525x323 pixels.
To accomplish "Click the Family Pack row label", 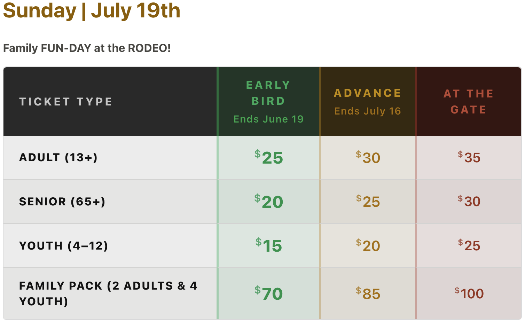I will (x=108, y=293).
